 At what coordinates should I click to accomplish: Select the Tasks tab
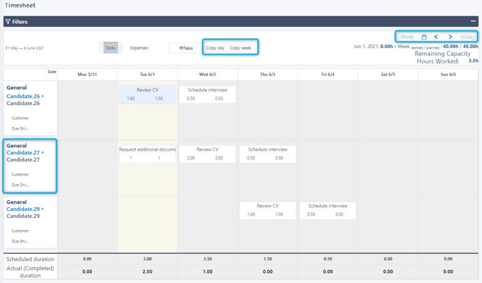pos(111,48)
